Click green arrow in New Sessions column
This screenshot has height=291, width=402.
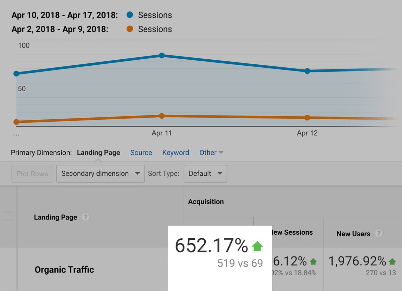pos(313,261)
